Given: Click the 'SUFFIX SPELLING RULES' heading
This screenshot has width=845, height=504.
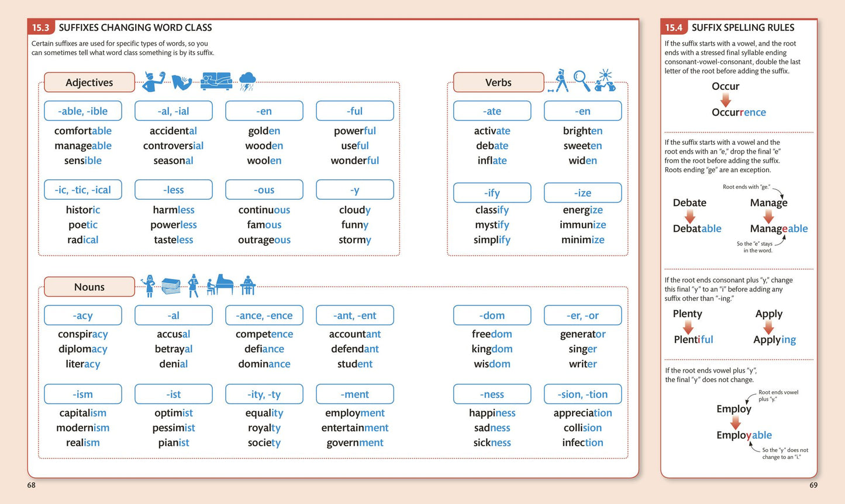Looking at the screenshot, I should click(743, 27).
